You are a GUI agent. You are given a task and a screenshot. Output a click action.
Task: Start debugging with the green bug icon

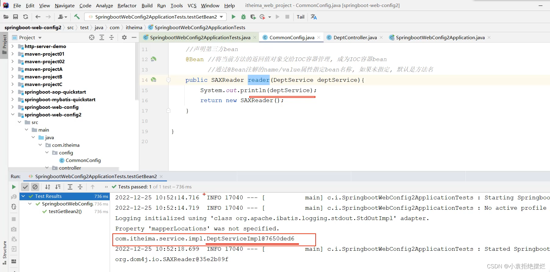[243, 17]
